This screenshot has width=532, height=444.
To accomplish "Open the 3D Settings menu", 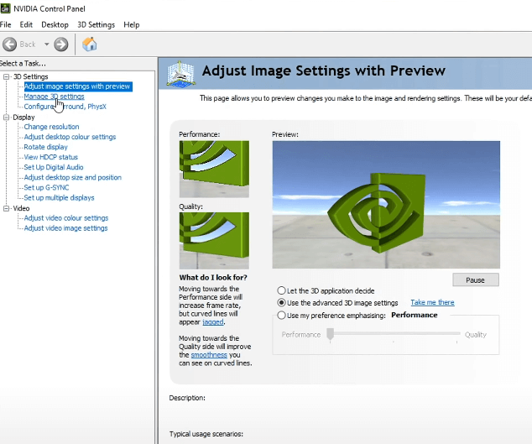I will [96, 25].
